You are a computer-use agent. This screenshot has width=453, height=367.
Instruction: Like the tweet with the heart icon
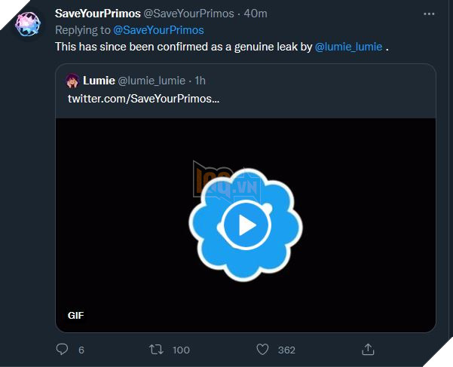[x=262, y=349]
